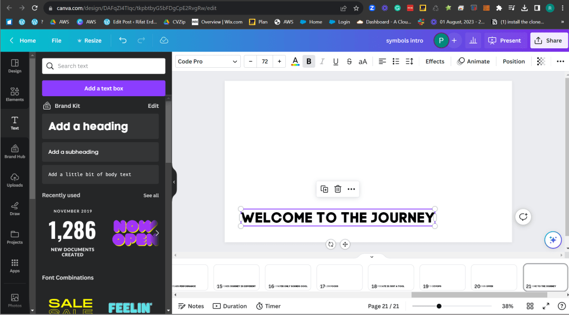Select the Text tab in sidebar
Screen dimensions: 569x315
(14, 123)
